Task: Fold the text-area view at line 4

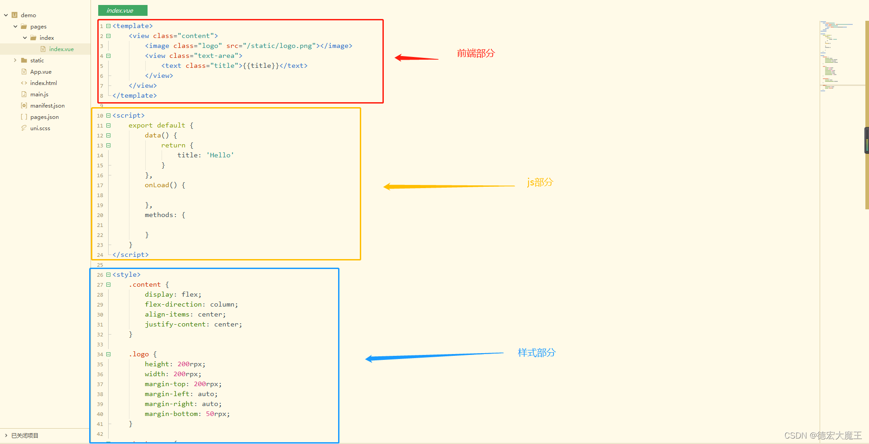Action: coord(109,56)
